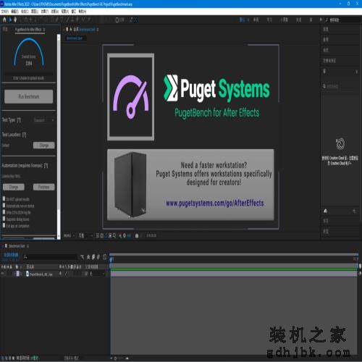Image resolution: width=362 pixels, height=362 pixels.
Task: Open the third menu bar item (Composition)
Action: click(x=25, y=12)
